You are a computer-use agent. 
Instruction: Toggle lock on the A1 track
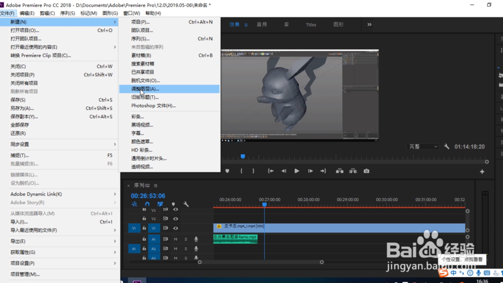pos(144,239)
